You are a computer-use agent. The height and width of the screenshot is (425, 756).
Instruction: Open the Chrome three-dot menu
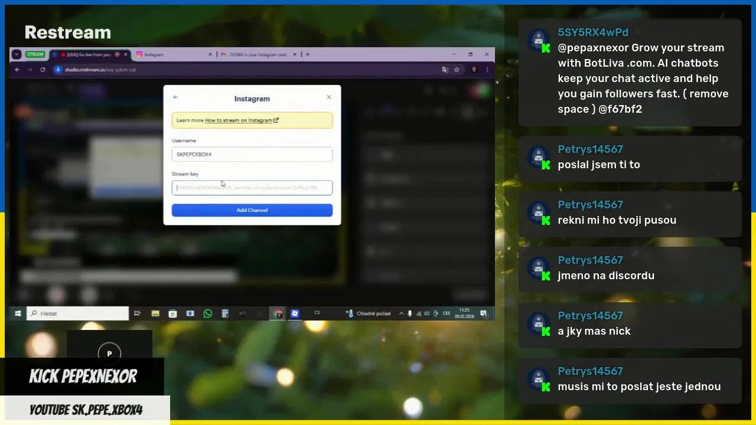point(487,70)
